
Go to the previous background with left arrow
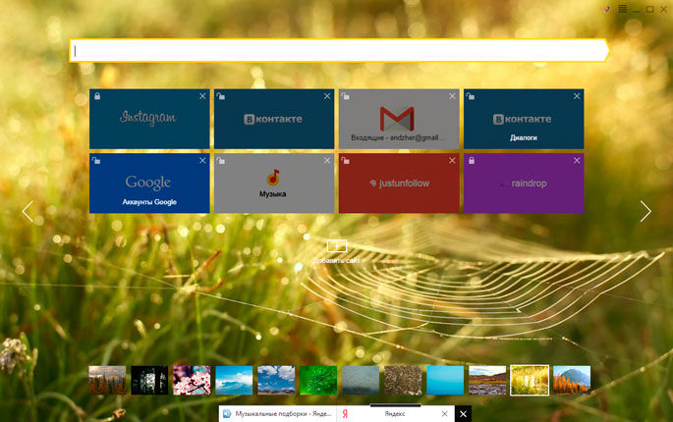pos(28,211)
